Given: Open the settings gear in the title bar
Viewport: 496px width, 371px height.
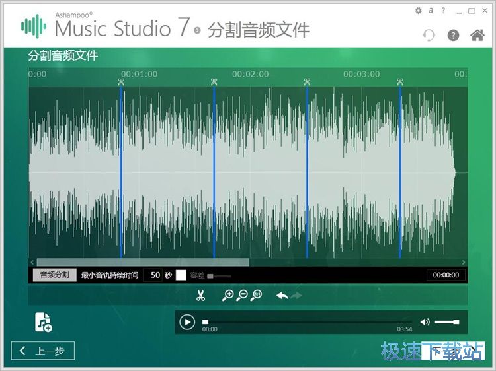Looking at the screenshot, I should (x=418, y=11).
